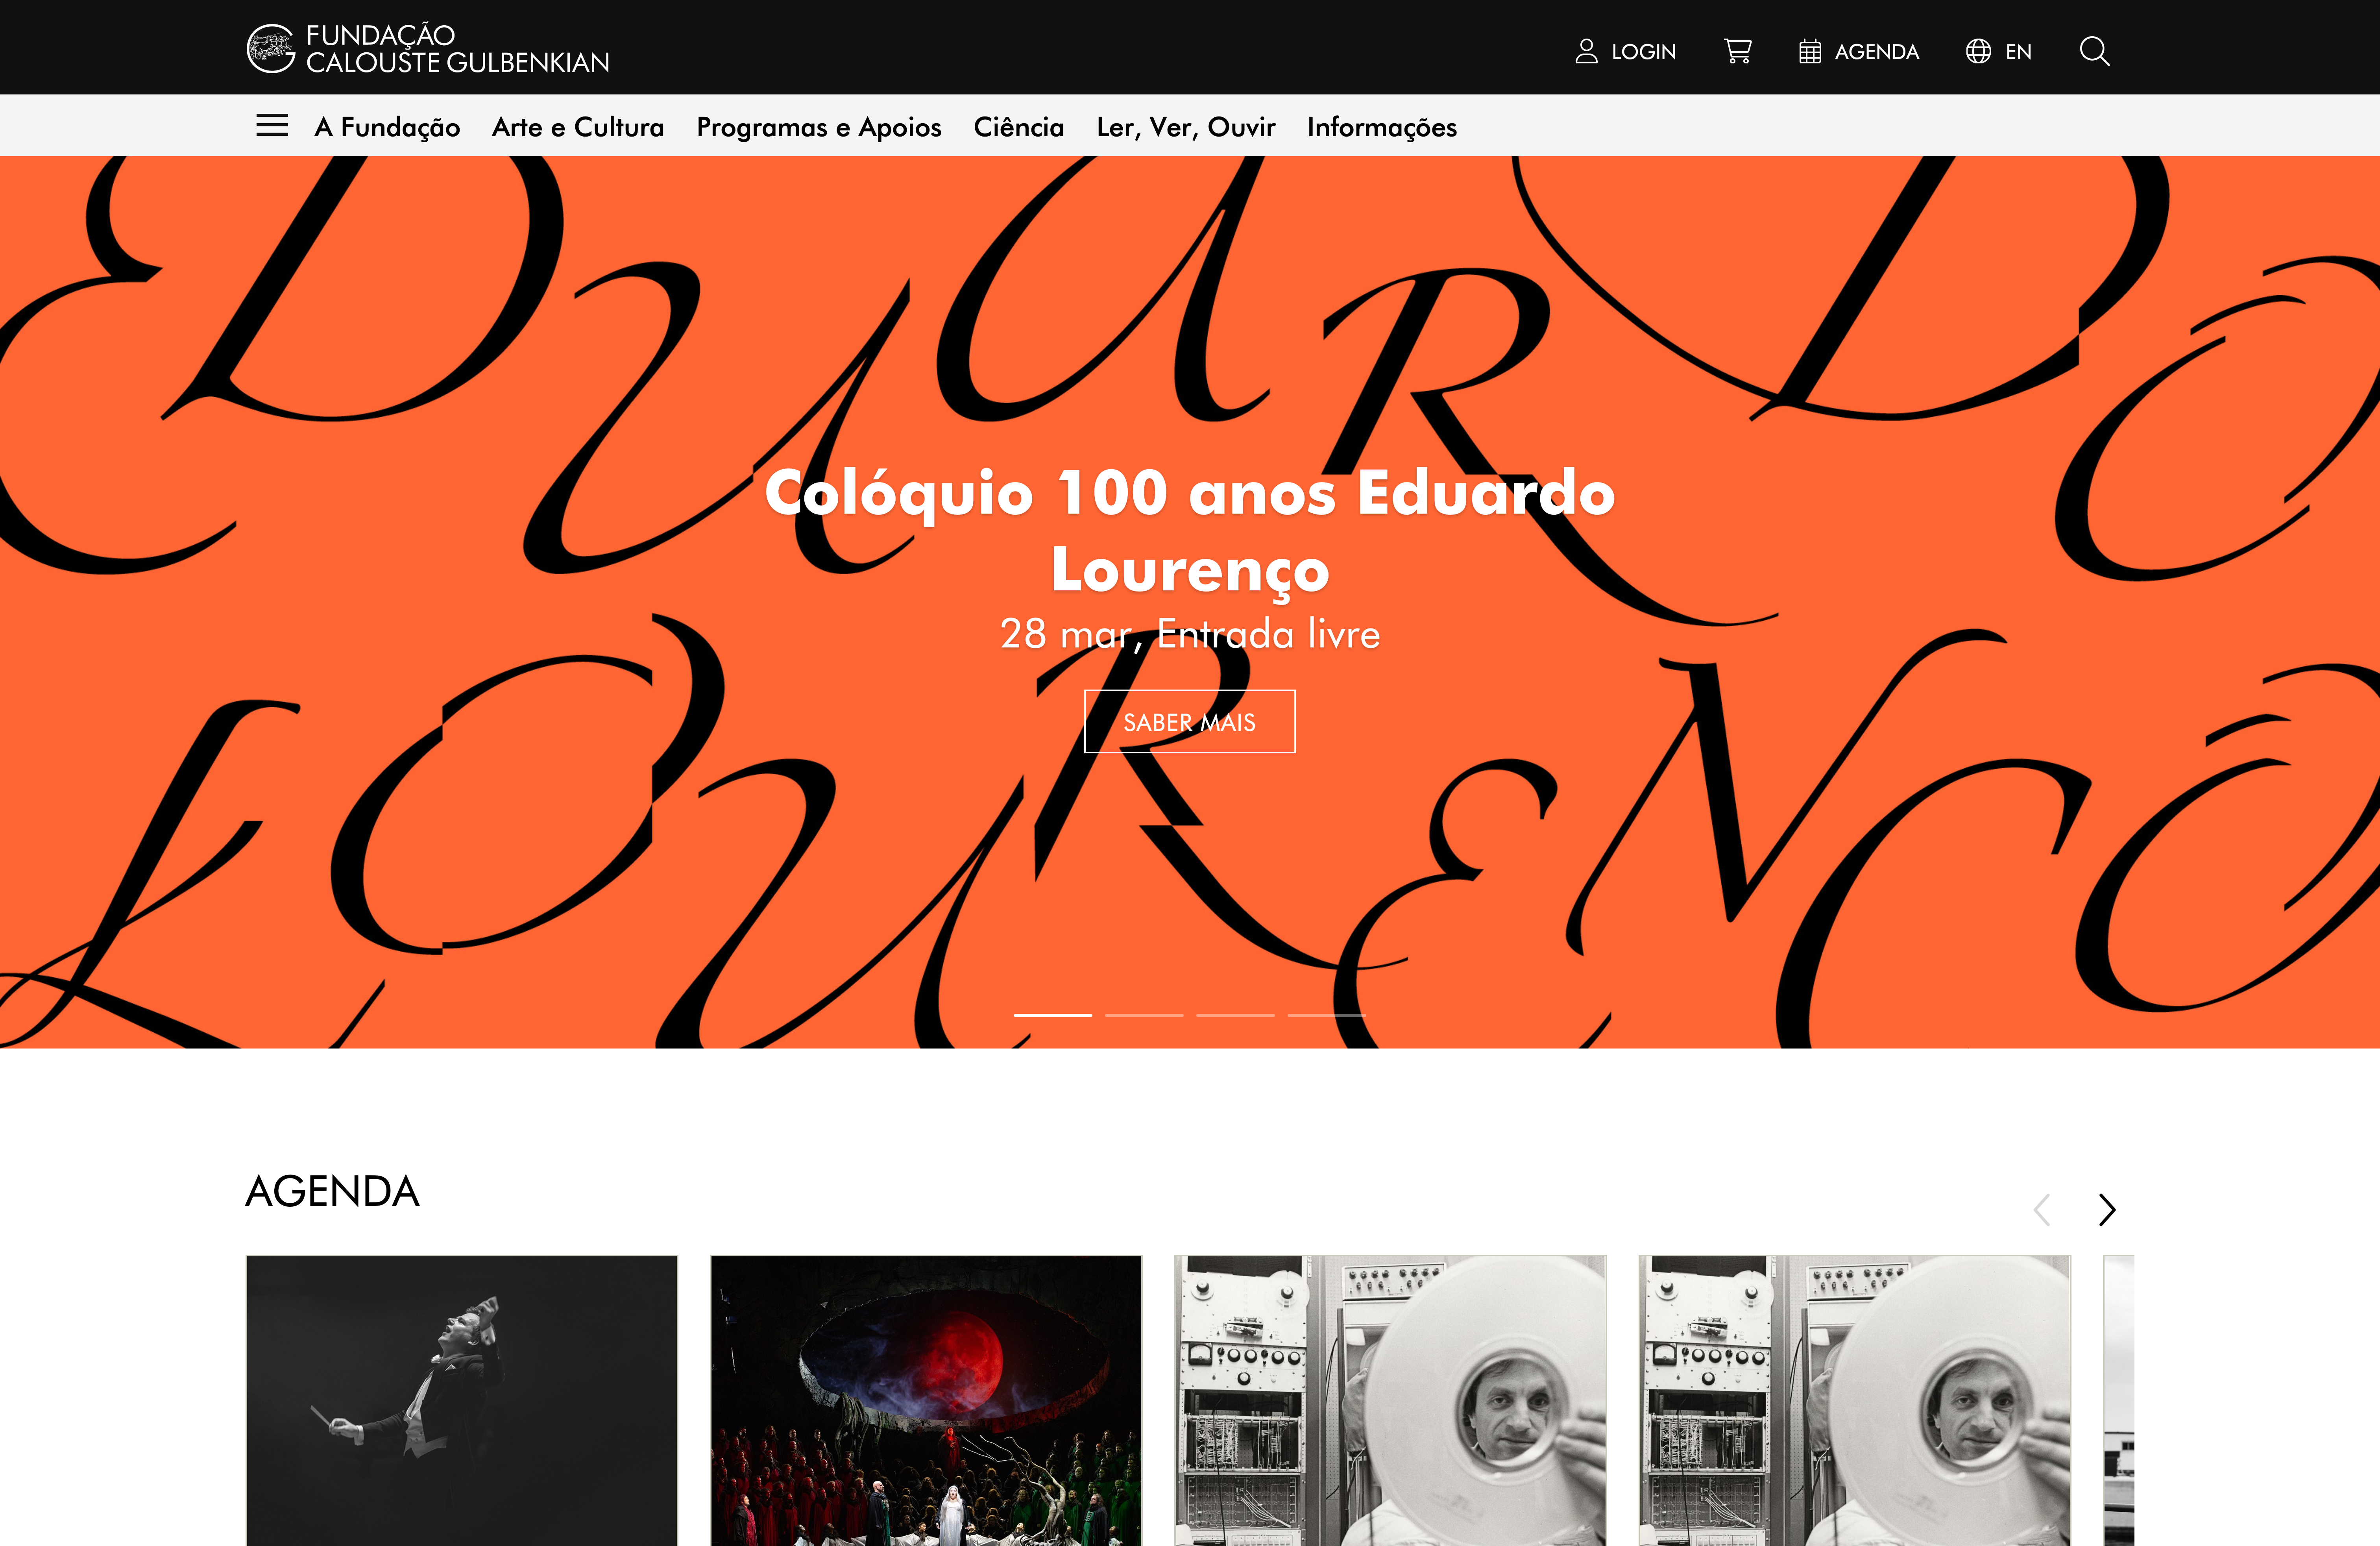
Task: Click the globe language icon
Action: coord(1978,51)
